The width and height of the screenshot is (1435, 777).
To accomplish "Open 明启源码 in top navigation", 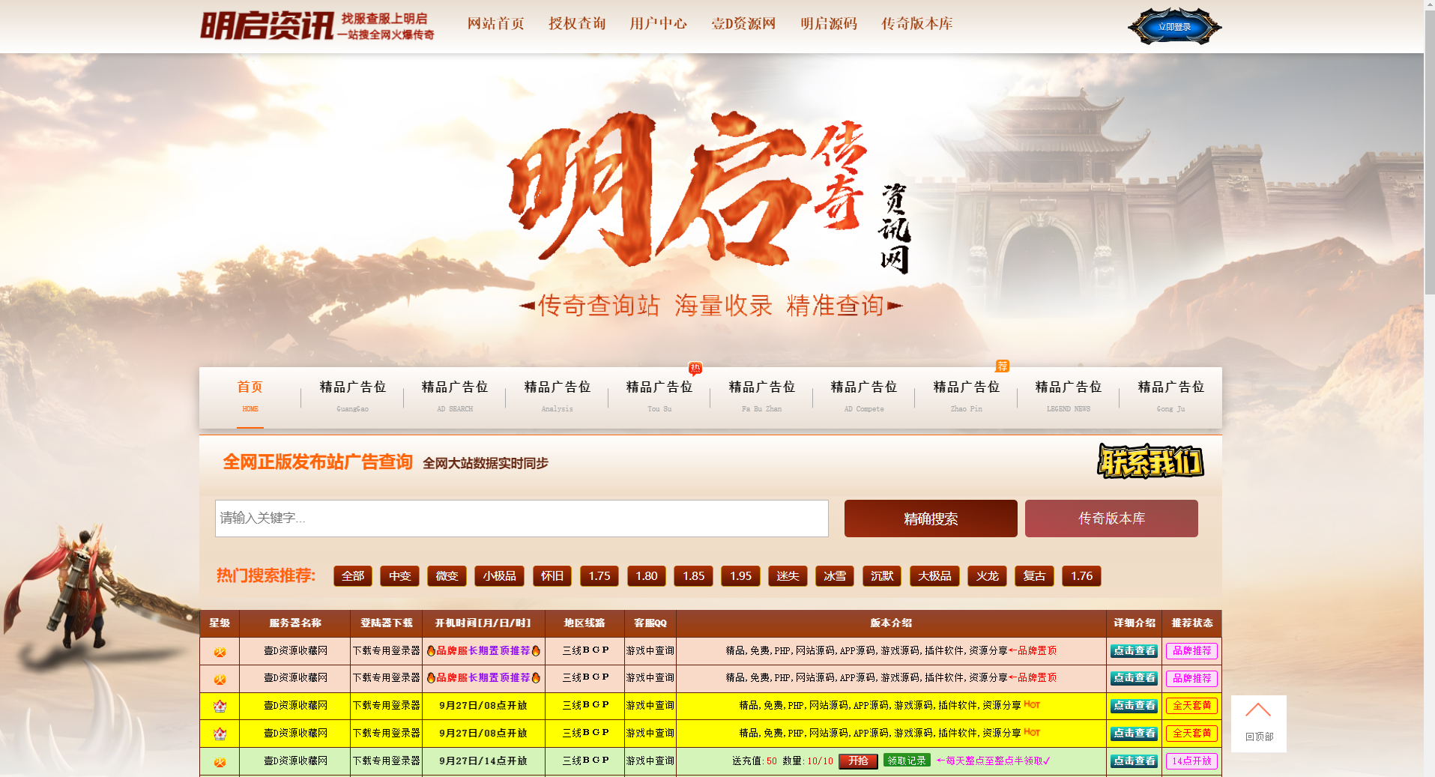I will pyautogui.click(x=828, y=24).
